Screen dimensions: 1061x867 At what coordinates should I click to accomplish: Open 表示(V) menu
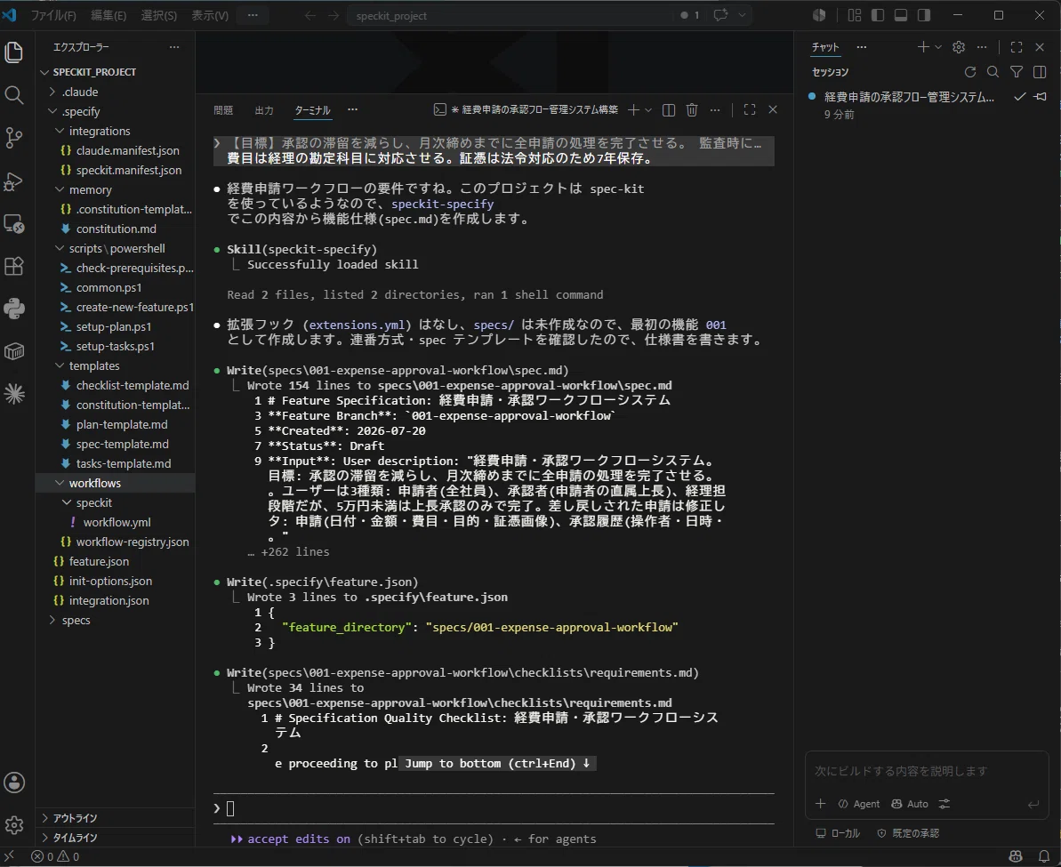coord(210,15)
